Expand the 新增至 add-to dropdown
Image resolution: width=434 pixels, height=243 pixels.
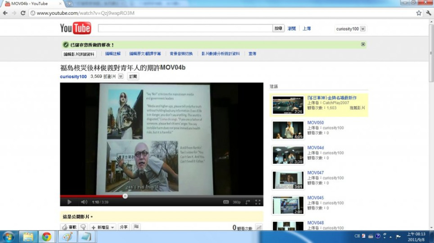(x=103, y=227)
